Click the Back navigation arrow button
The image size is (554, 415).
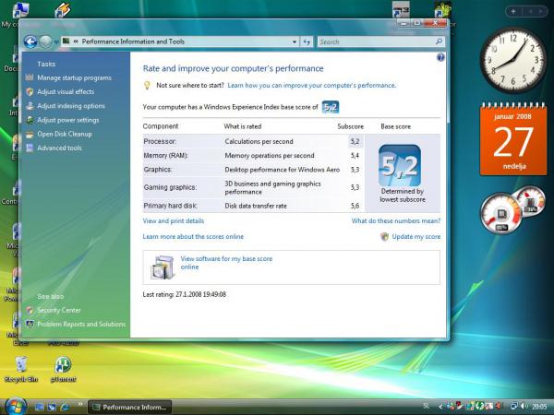pos(30,41)
